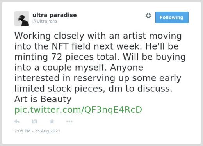This screenshot has width=203, height=146.
Task: Open the ultra paradise display name
Action: coord(55,15)
